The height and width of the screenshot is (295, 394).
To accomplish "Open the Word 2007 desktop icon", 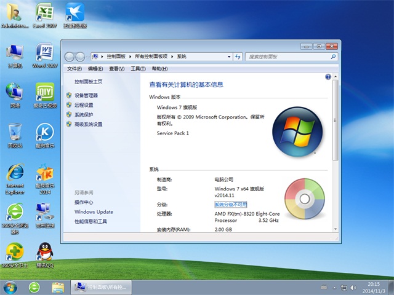I will tap(44, 54).
